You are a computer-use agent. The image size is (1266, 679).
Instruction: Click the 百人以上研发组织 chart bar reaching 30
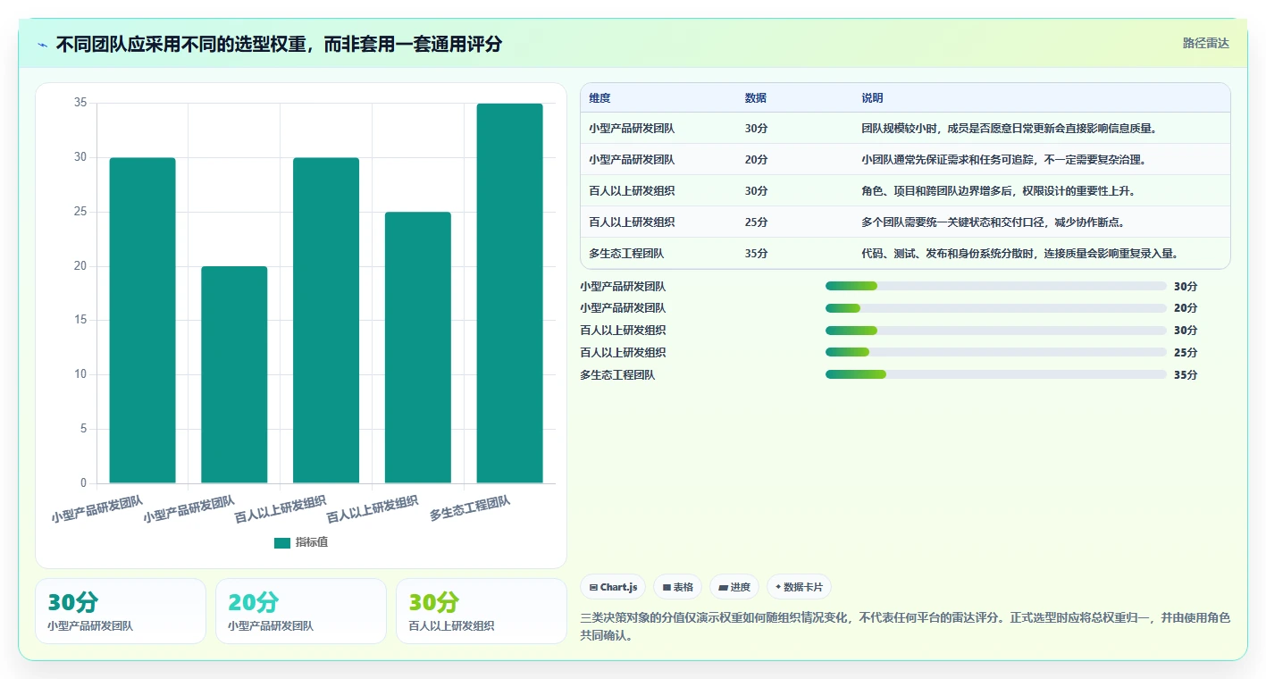pyautogui.click(x=326, y=321)
